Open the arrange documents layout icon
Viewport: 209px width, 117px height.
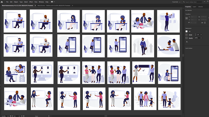(52, 2)
